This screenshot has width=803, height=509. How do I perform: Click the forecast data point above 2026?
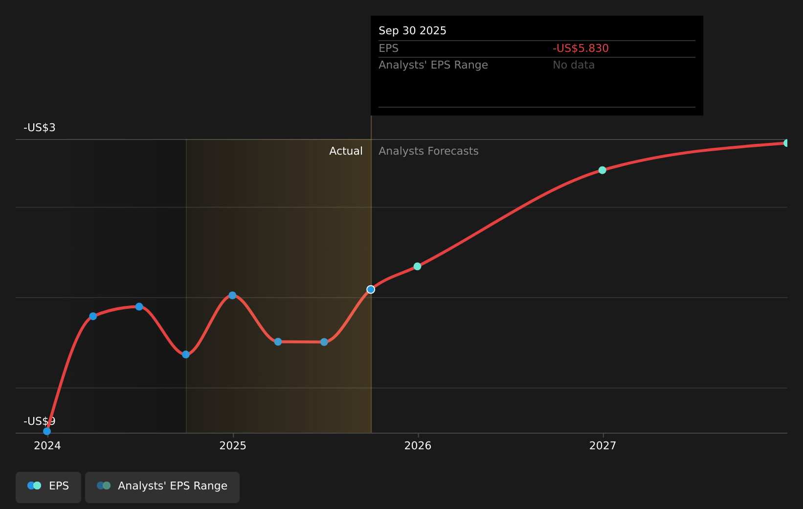tap(417, 266)
